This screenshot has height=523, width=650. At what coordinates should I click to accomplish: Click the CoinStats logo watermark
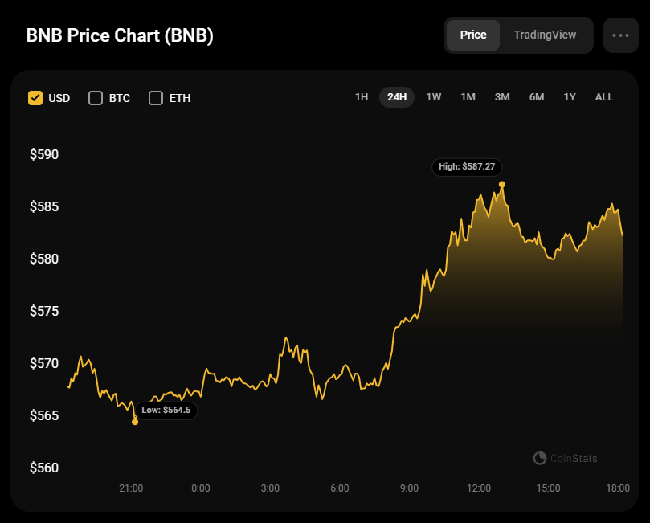point(566,458)
